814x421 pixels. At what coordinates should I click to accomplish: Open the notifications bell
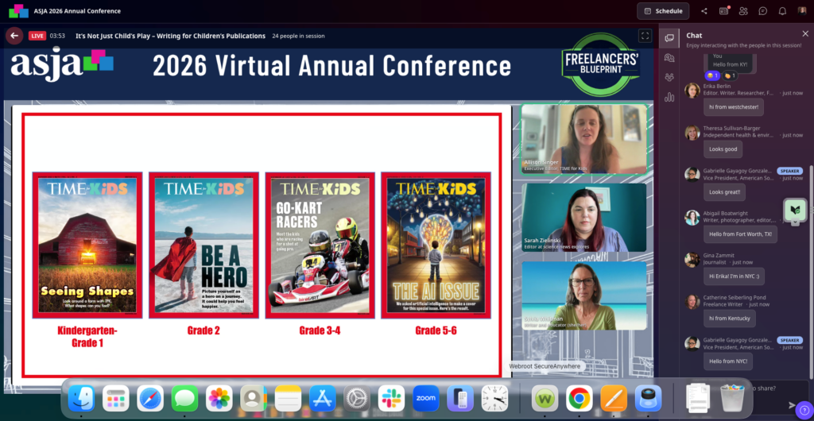coord(782,11)
